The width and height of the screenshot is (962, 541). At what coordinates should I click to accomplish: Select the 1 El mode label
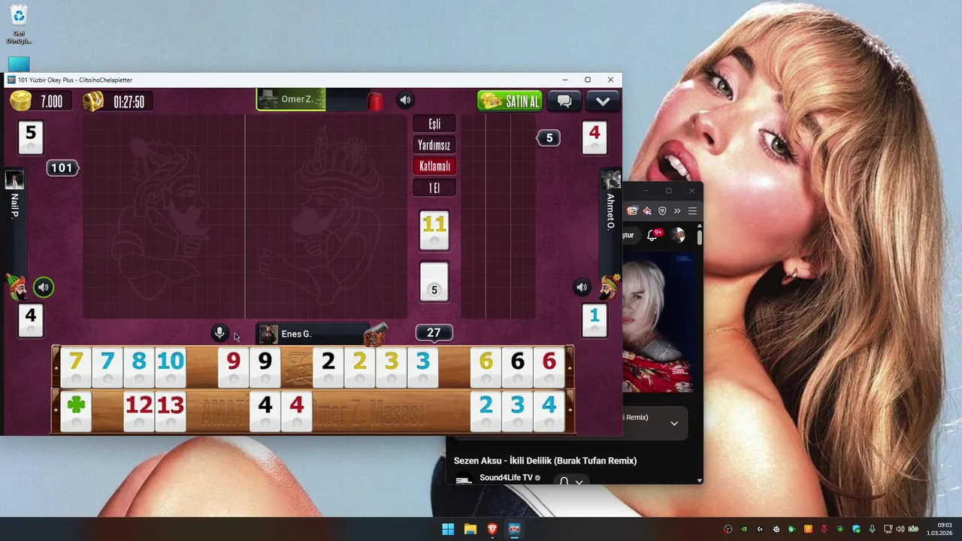[434, 188]
